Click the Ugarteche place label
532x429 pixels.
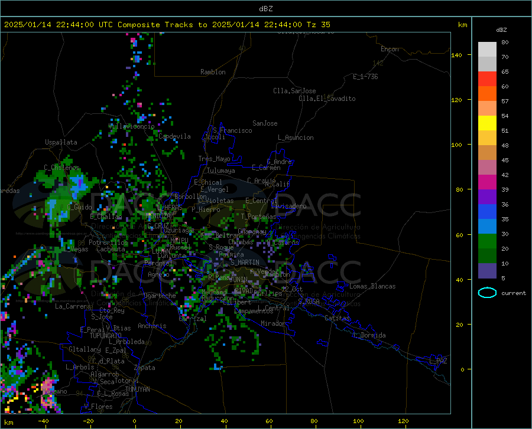coord(160,296)
